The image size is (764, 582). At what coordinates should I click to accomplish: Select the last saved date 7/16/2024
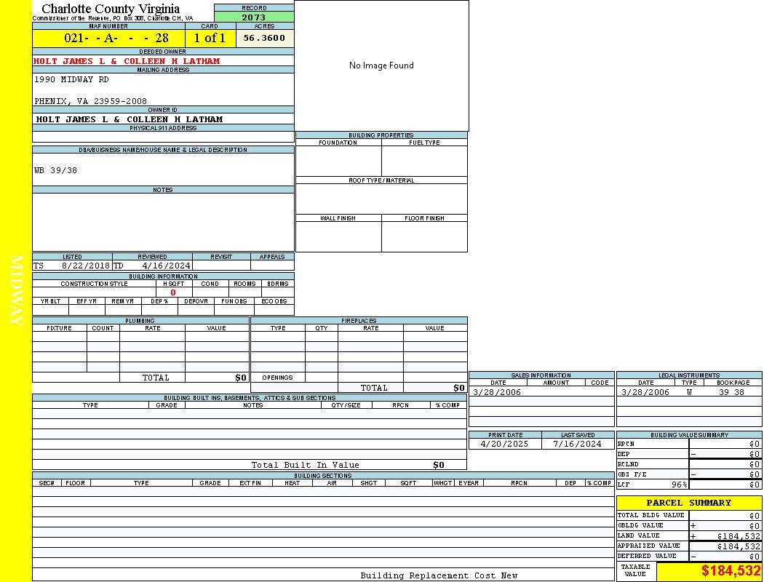click(x=577, y=444)
